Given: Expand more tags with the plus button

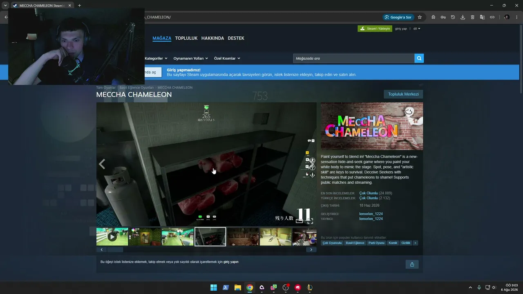Looking at the screenshot, I should (415, 243).
